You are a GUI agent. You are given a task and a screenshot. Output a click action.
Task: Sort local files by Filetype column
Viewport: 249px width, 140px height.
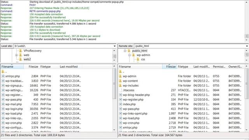(x=49, y=66)
